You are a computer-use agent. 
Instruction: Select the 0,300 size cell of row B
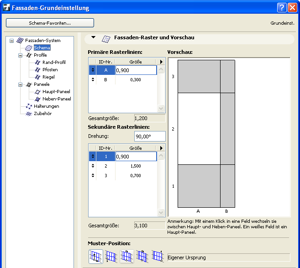click(136, 80)
